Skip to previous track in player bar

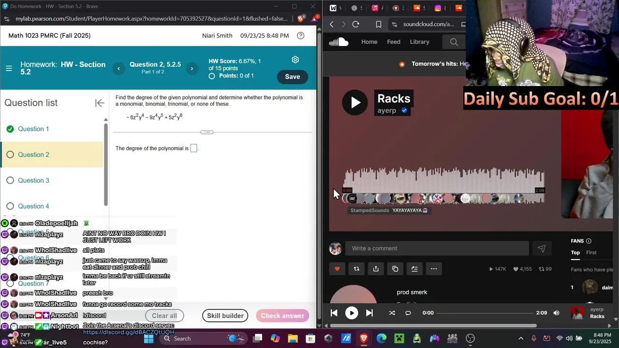pos(334,313)
